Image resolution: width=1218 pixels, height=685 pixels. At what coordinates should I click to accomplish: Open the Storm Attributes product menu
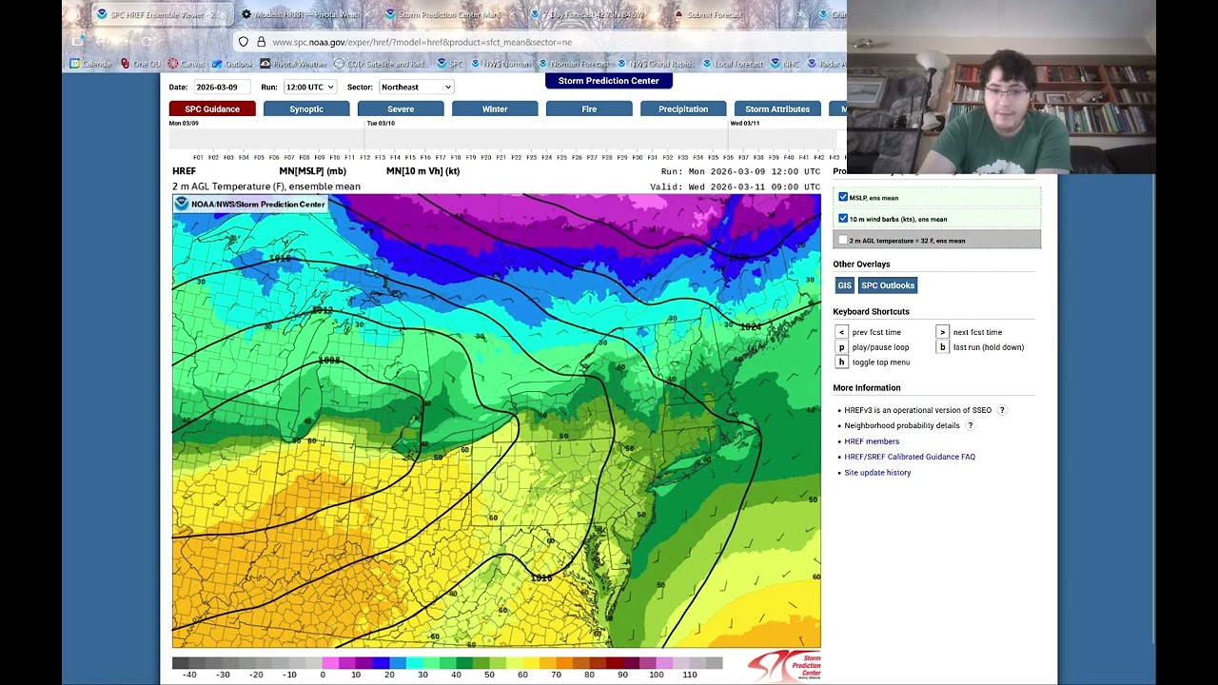777,108
